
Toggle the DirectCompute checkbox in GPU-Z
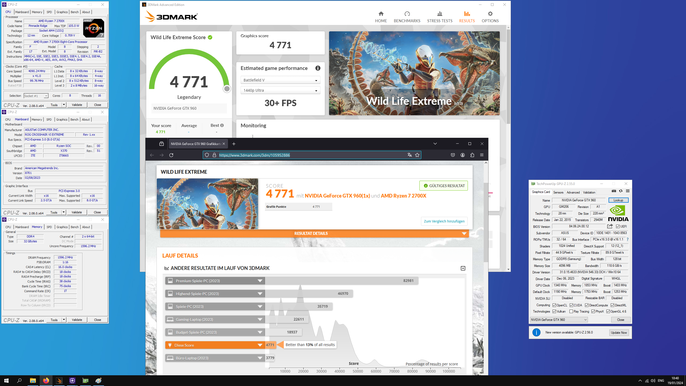[587, 305]
